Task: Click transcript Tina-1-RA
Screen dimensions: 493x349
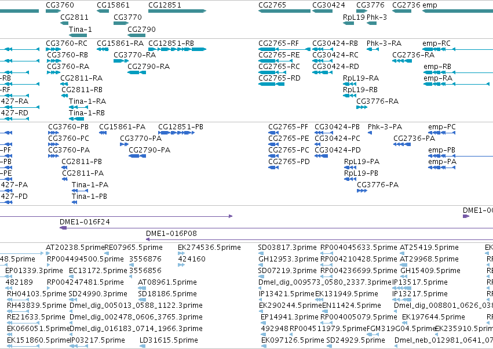Action: click(x=78, y=107)
